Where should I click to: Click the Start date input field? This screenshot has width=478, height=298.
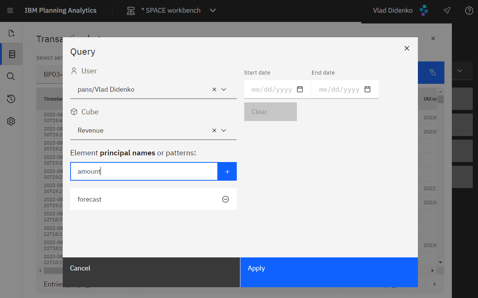click(277, 89)
